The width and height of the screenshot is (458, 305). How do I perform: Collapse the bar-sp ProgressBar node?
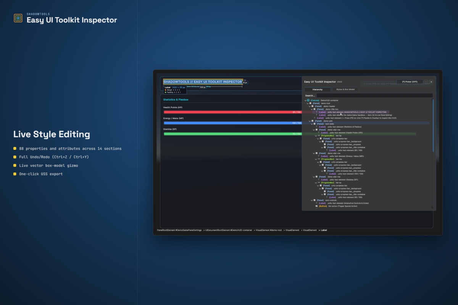coord(316,183)
